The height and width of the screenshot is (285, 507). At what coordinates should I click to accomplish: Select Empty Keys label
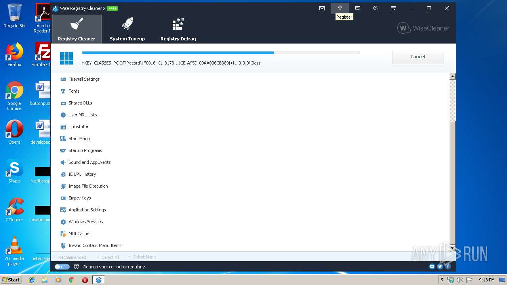pyautogui.click(x=80, y=198)
